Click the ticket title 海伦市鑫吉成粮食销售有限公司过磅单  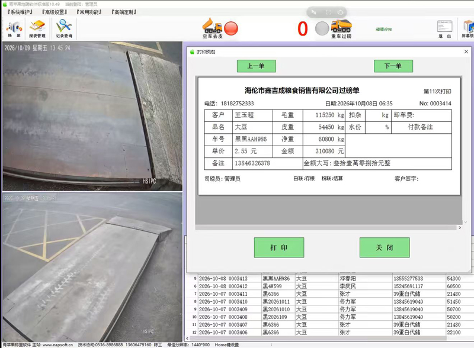tap(302, 91)
